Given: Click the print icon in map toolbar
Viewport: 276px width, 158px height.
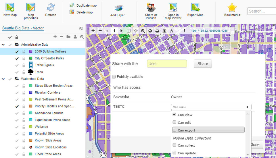Looking at the screenshot, I should click(x=157, y=31).
